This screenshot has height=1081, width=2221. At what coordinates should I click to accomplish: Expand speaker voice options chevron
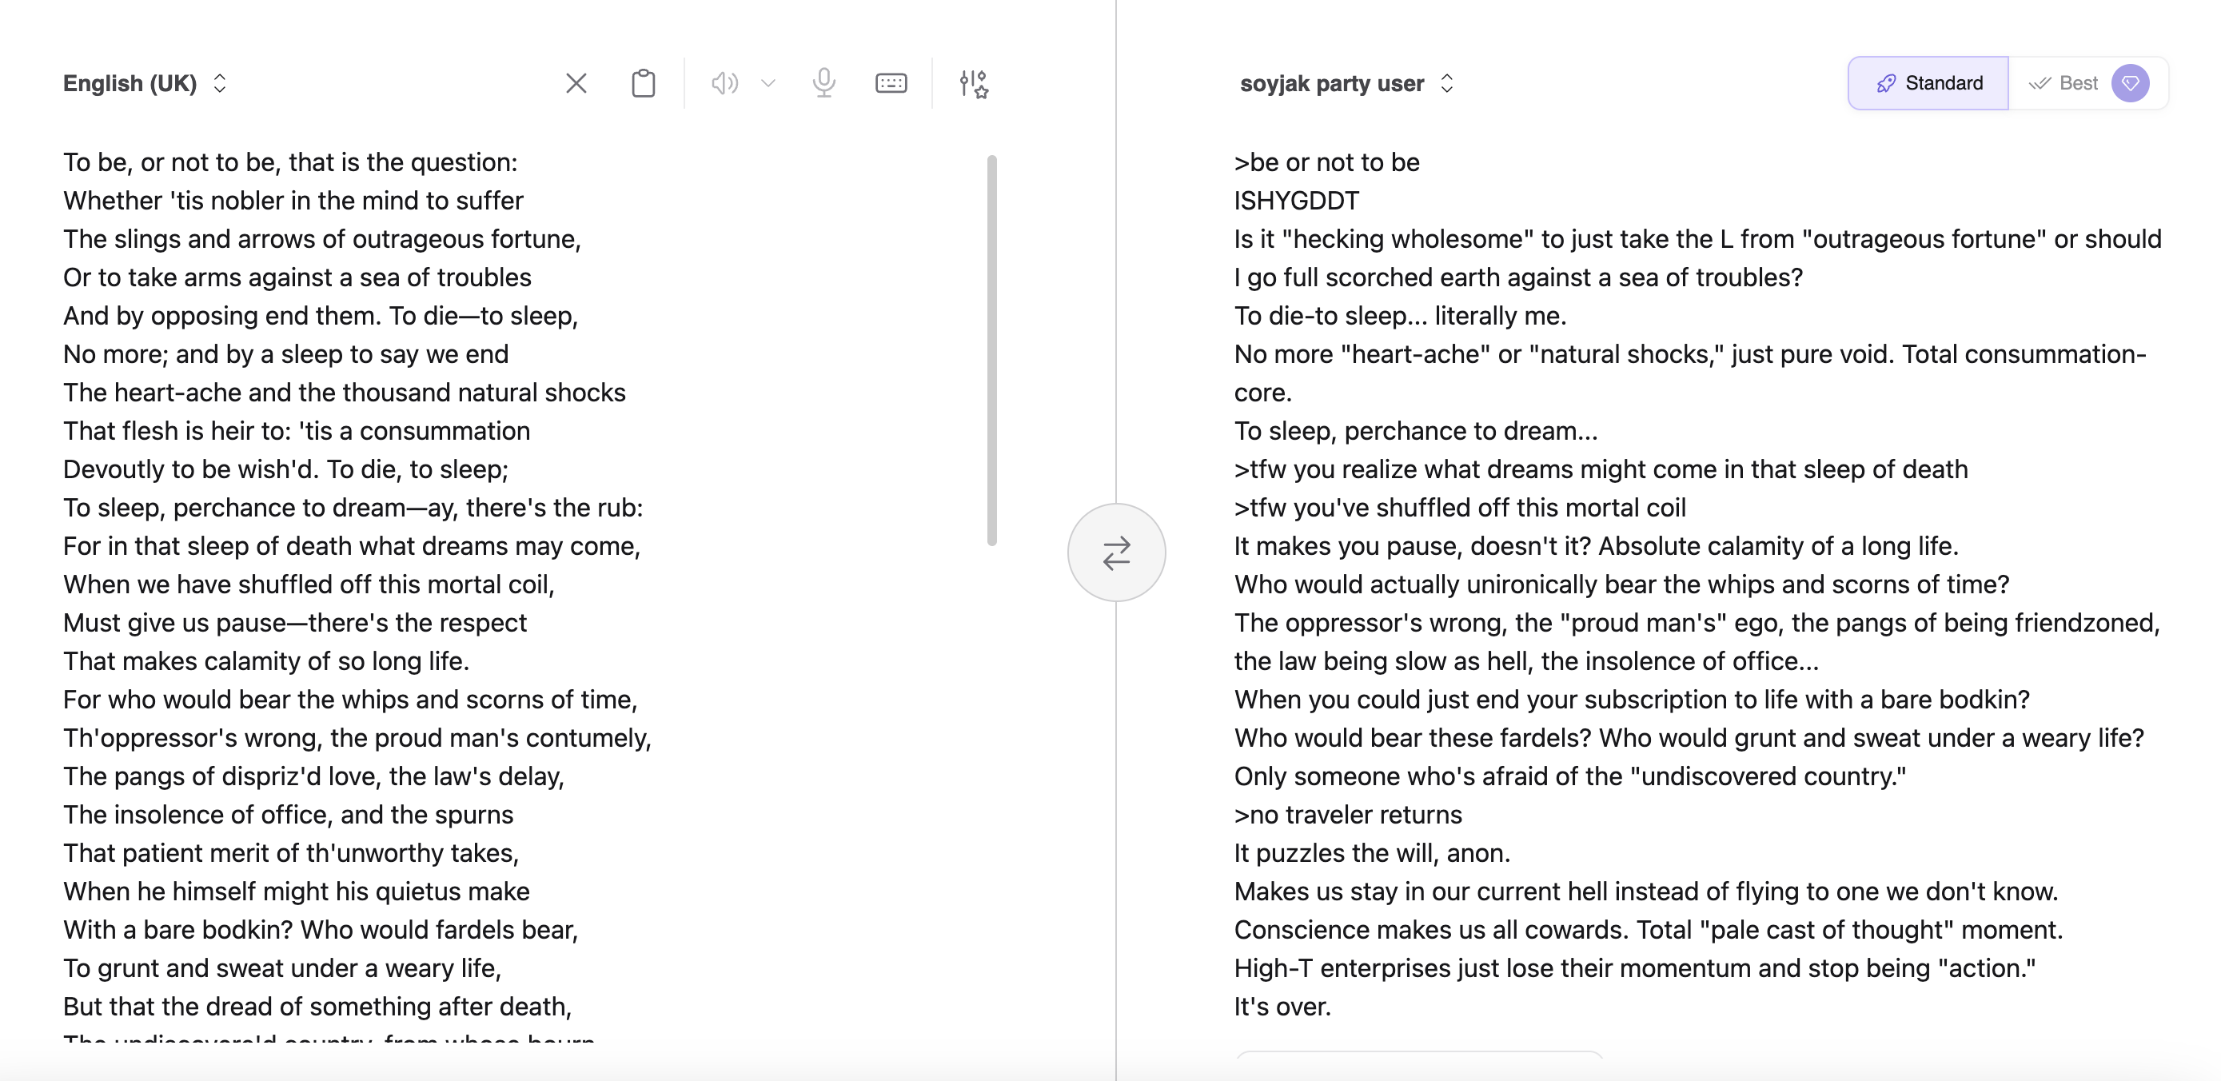(x=768, y=84)
